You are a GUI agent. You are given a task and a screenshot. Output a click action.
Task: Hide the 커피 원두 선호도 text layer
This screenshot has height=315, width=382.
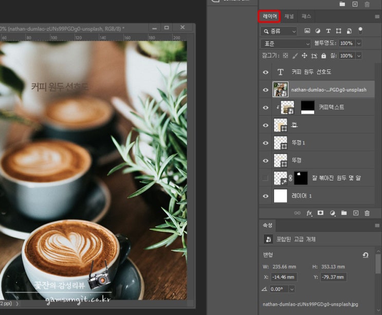(x=265, y=72)
